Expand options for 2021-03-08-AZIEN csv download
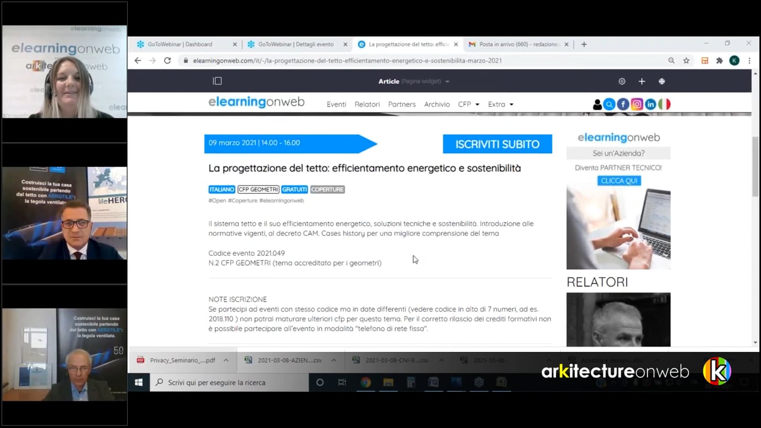The width and height of the screenshot is (761, 428). [x=334, y=360]
